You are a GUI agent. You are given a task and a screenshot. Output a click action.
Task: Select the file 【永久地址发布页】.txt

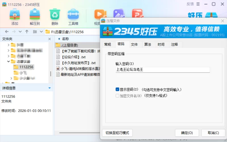click(77, 63)
